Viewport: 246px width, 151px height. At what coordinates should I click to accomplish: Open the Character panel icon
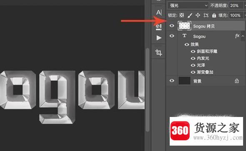(159, 12)
